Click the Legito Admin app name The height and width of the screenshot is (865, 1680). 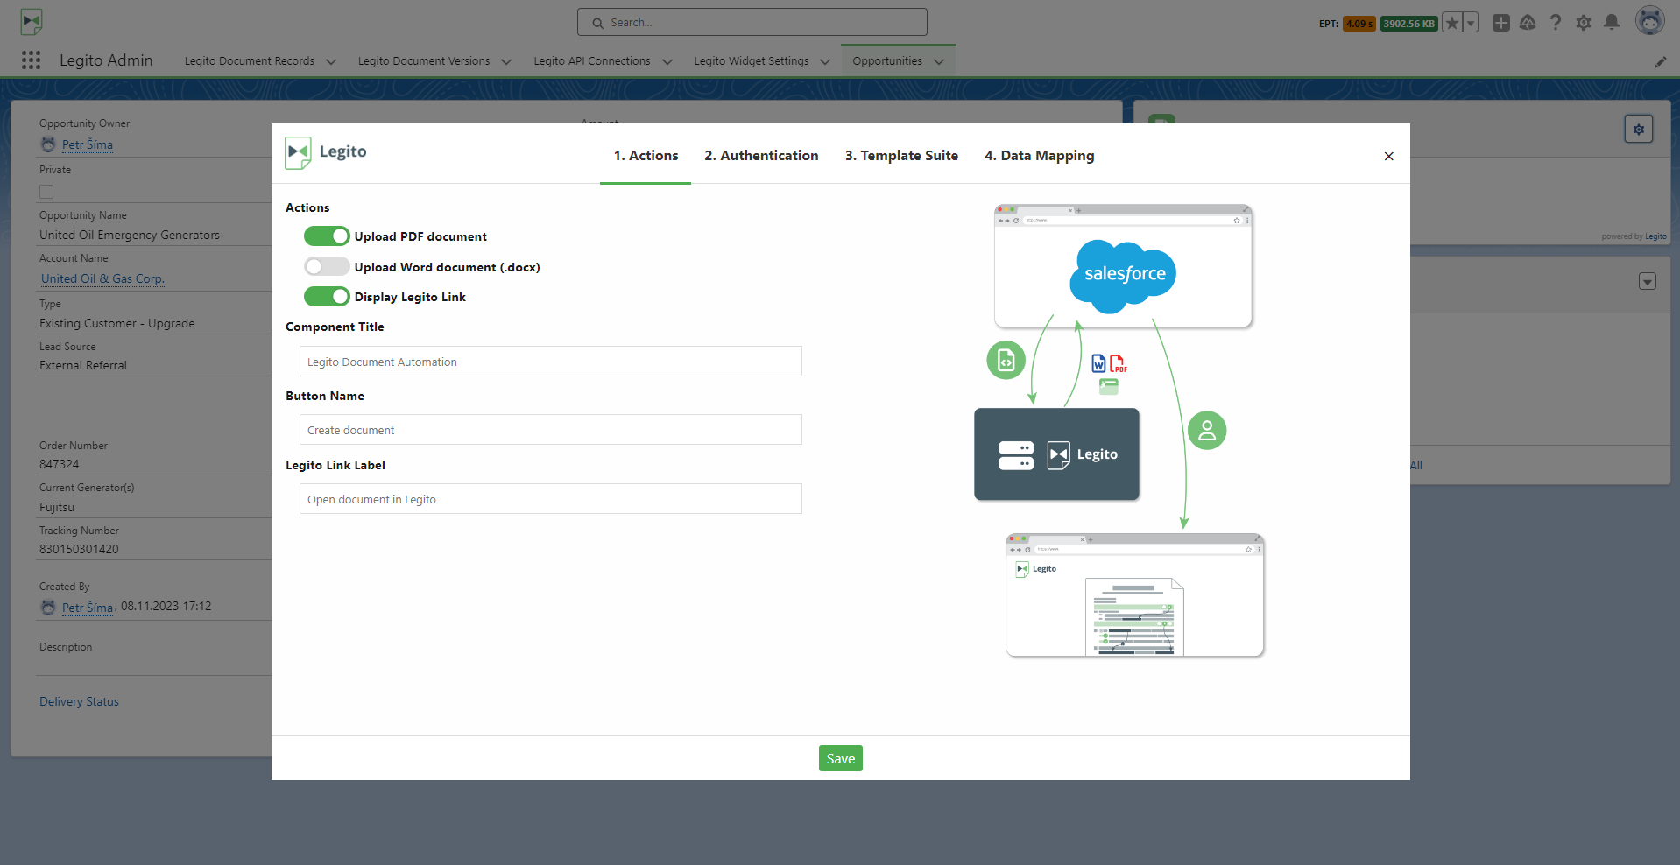click(x=106, y=60)
